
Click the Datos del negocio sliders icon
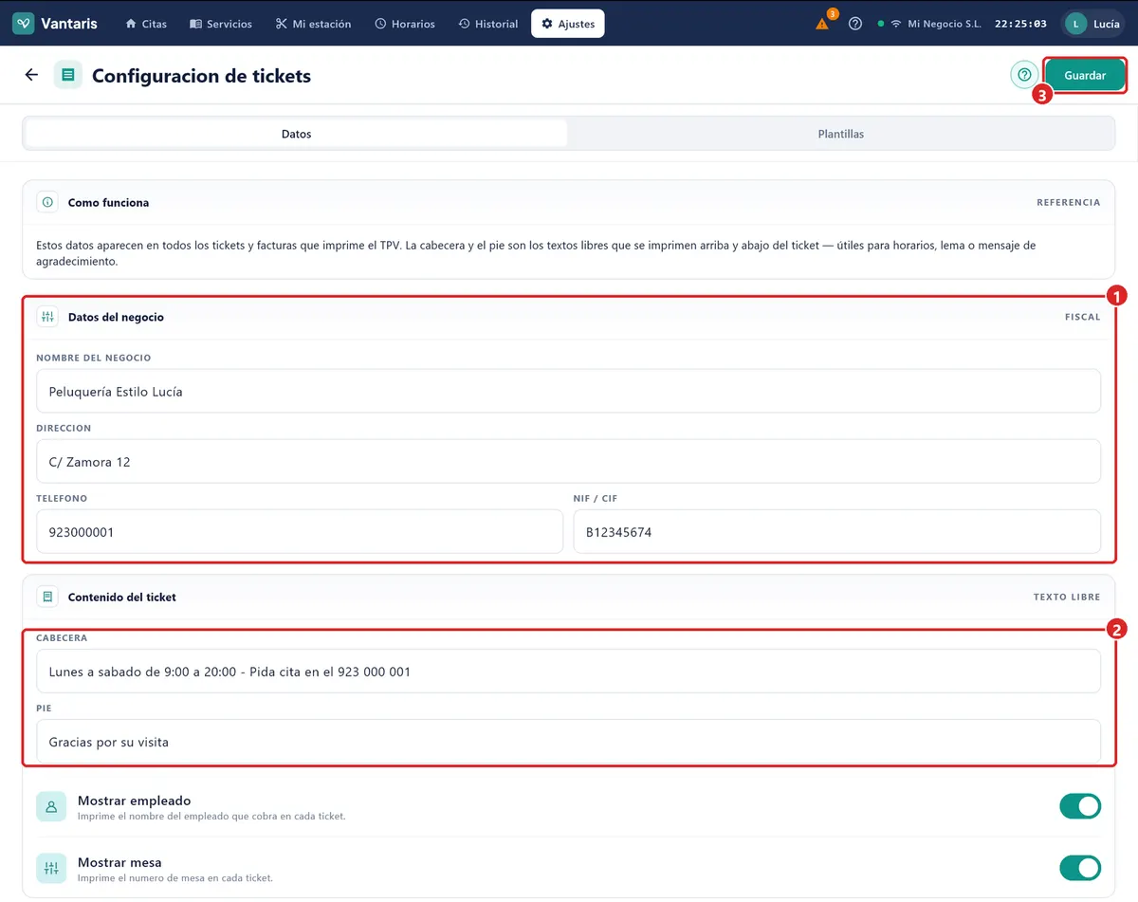click(x=47, y=317)
